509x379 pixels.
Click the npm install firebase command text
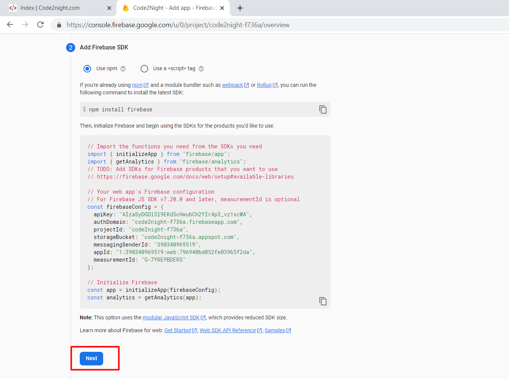pyautogui.click(x=121, y=109)
